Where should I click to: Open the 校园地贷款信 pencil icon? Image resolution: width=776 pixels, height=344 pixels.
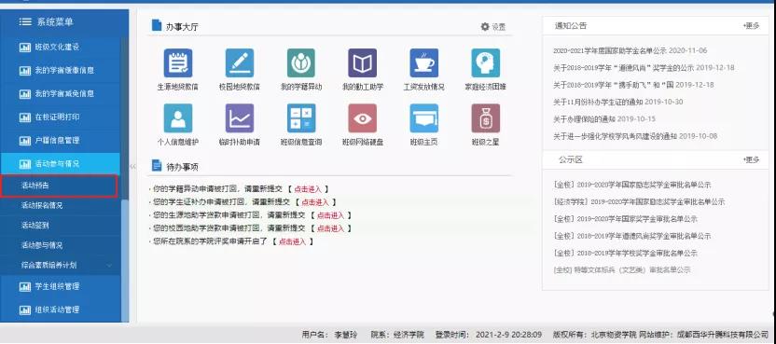pos(240,62)
